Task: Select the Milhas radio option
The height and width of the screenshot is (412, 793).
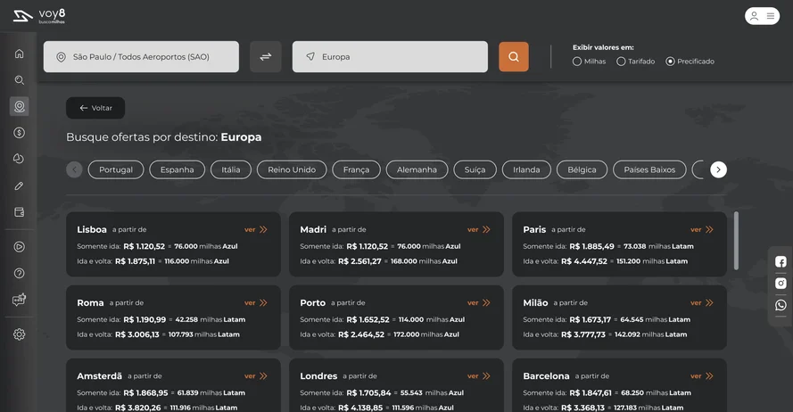Action: point(577,62)
